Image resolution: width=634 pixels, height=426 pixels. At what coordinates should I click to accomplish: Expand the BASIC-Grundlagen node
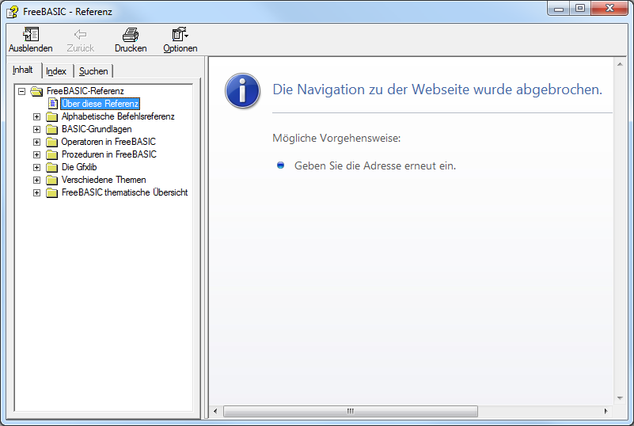[x=36, y=129]
